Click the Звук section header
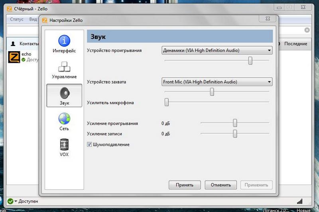 (x=180, y=37)
